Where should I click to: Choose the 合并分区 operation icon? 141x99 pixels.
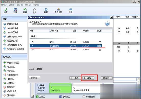(x=5, y=67)
